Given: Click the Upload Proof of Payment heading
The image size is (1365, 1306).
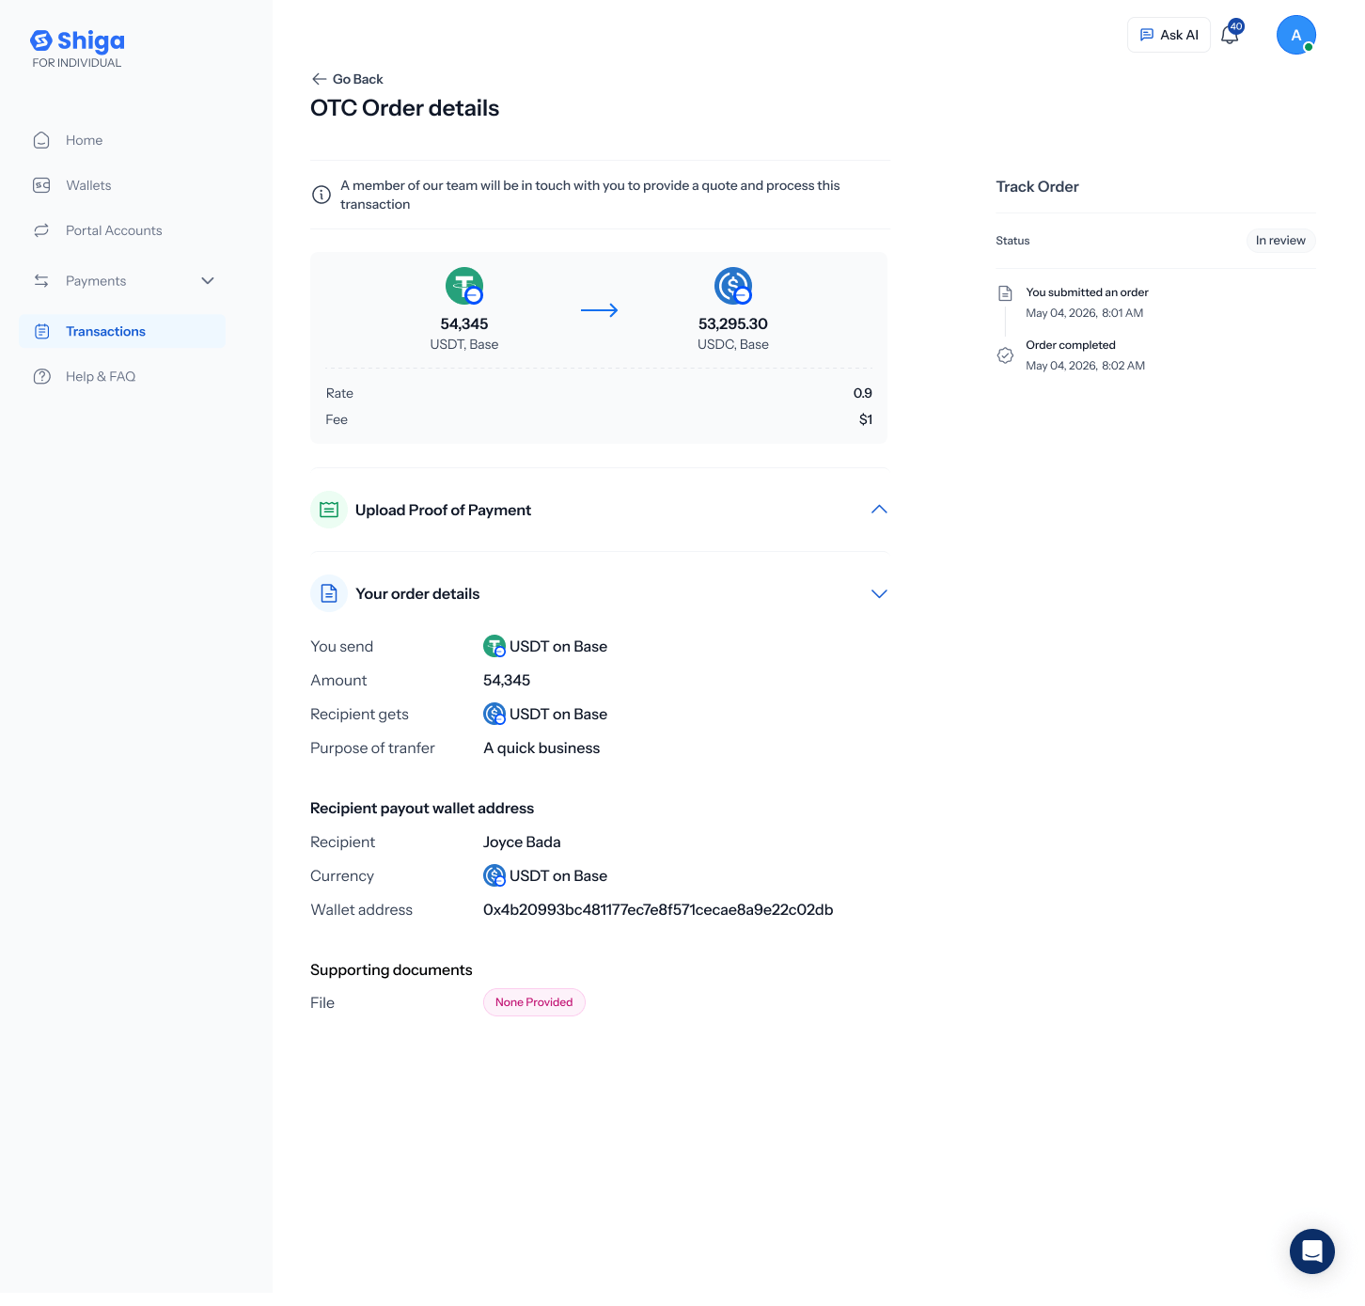Looking at the screenshot, I should (x=443, y=510).
